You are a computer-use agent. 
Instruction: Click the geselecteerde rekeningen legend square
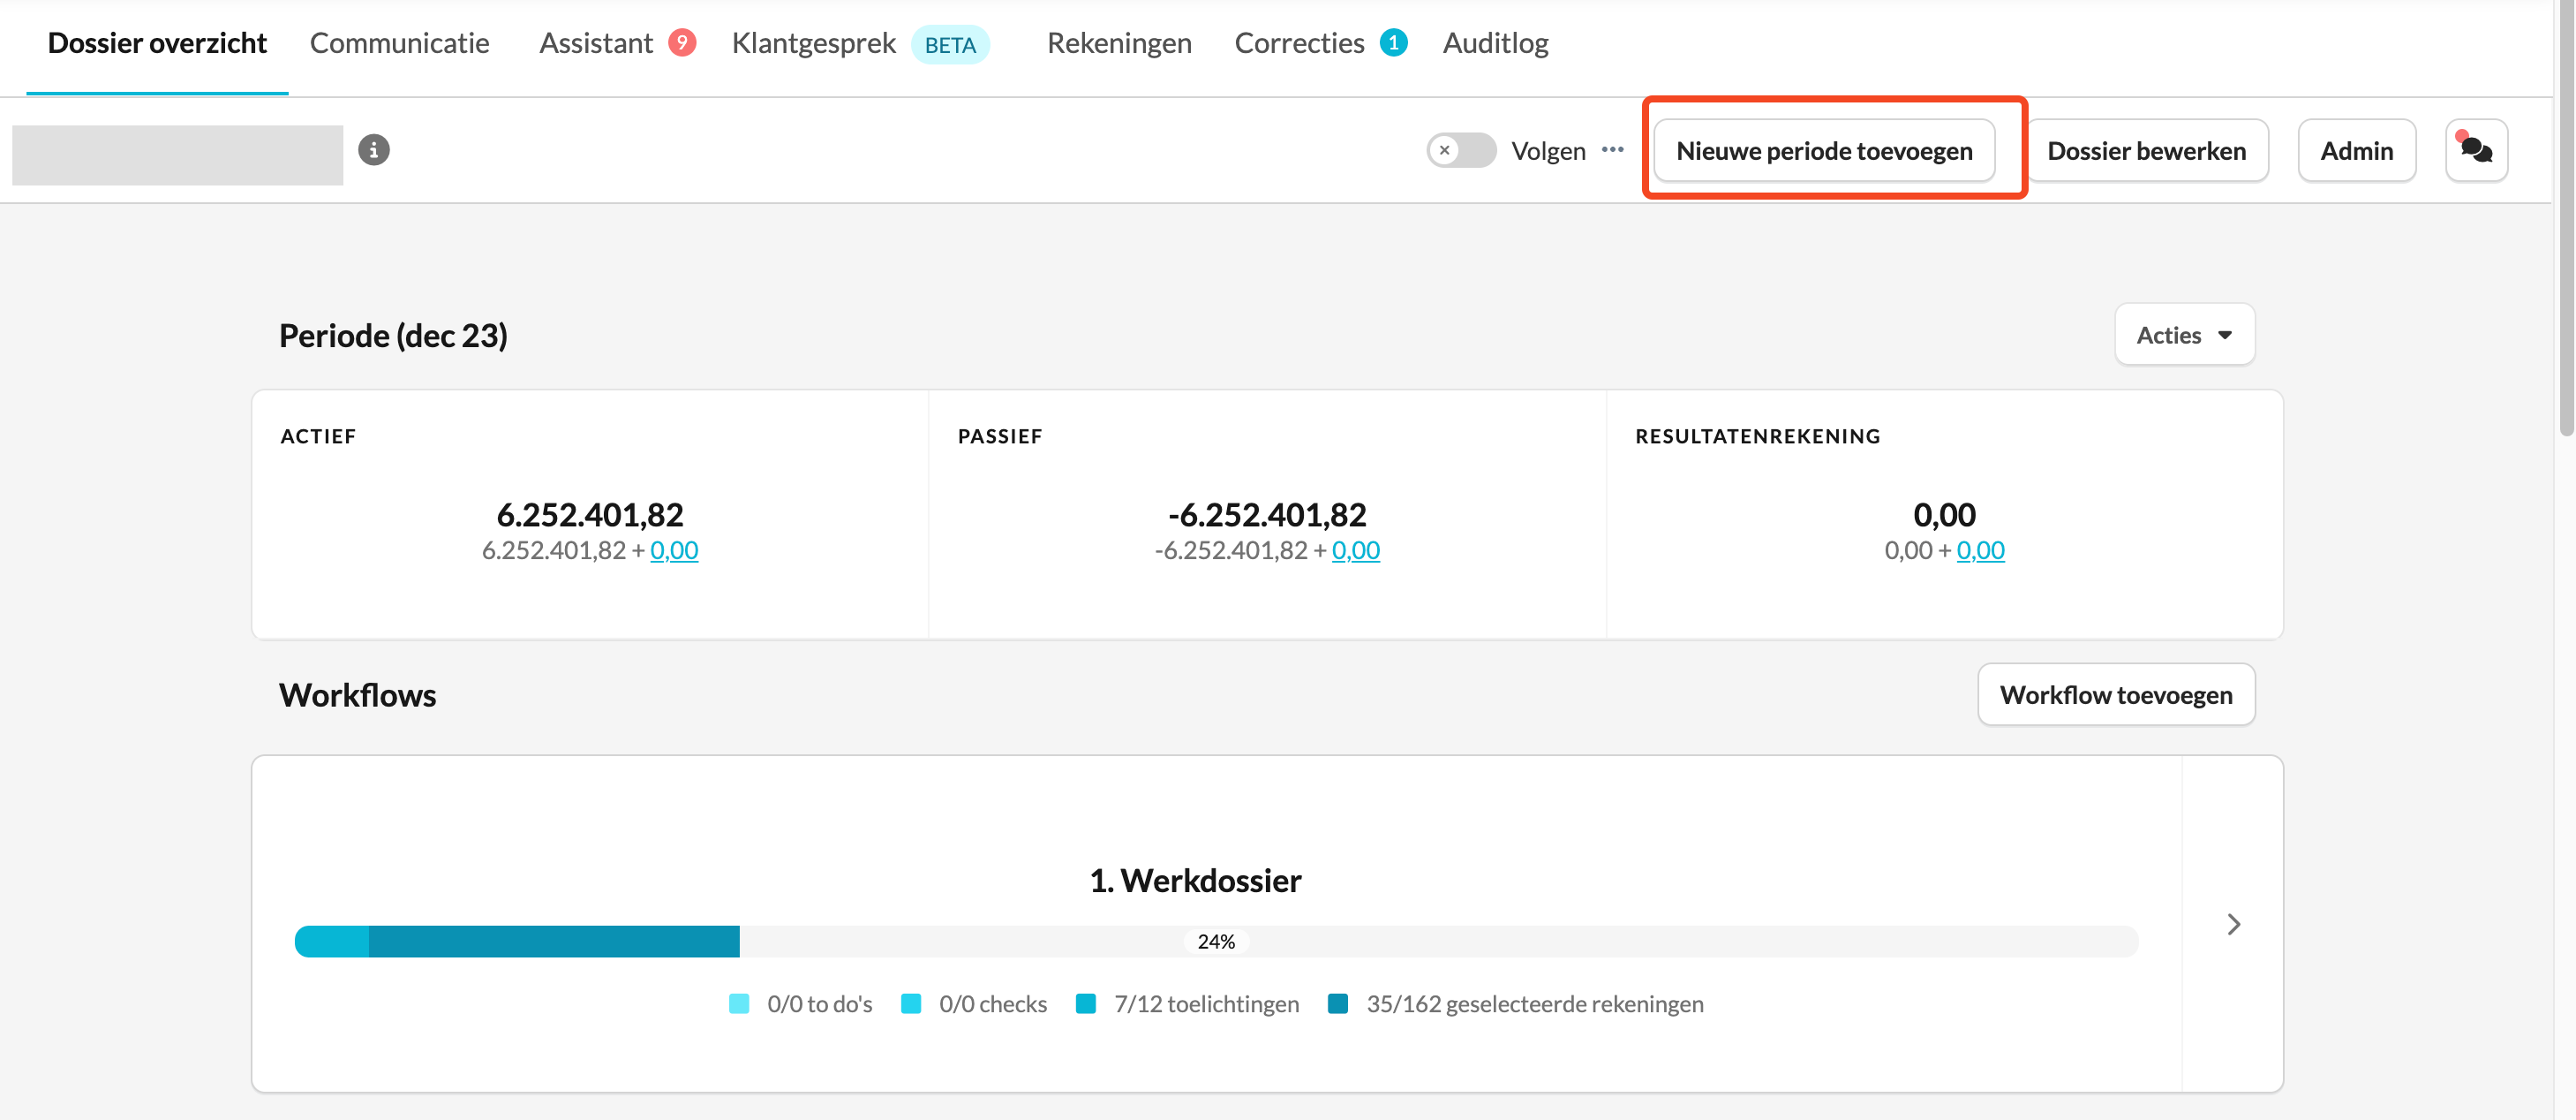(1337, 1004)
